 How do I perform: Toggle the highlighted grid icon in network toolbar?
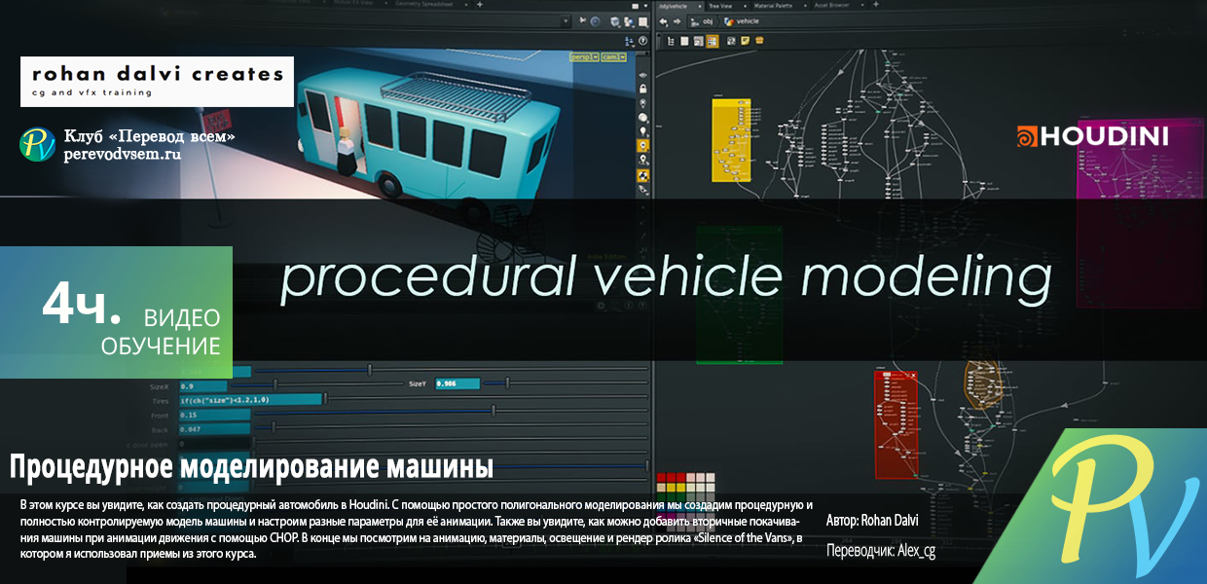coord(712,41)
